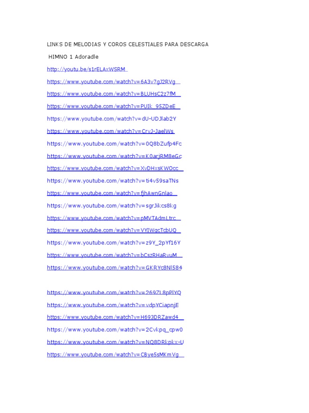Follow the link ending K0arjRM8eGc

pos(114,156)
